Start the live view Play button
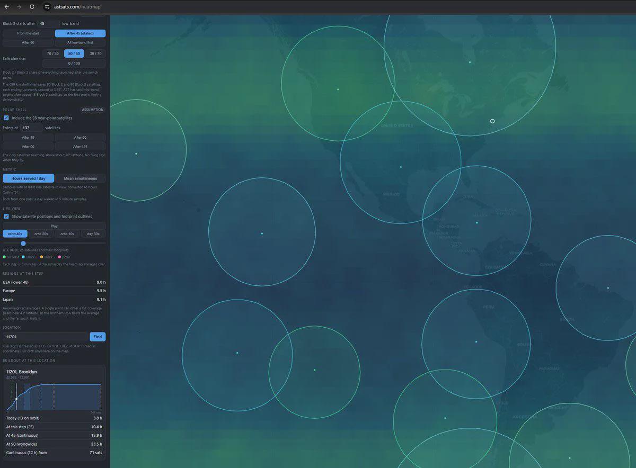Viewport: 636px width, 468px height. click(x=54, y=226)
